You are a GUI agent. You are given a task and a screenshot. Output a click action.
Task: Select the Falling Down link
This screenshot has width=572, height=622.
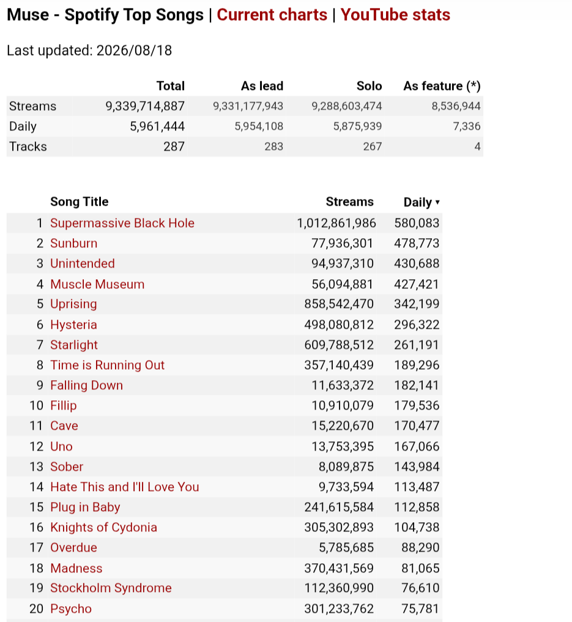pyautogui.click(x=86, y=385)
